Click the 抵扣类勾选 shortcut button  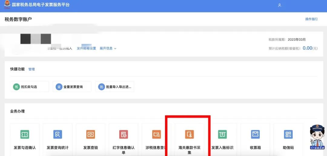click(30, 87)
